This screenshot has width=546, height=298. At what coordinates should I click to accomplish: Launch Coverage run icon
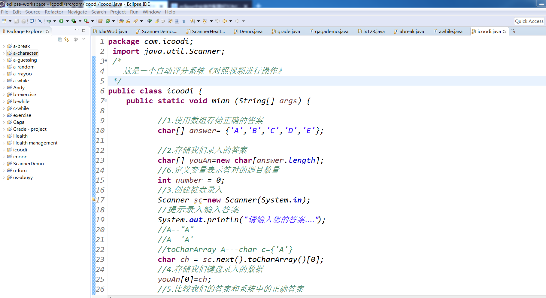click(74, 21)
